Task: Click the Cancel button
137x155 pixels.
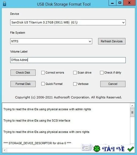Action: tap(113, 84)
